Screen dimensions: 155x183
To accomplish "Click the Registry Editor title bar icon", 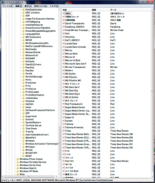I will pos(2,2).
